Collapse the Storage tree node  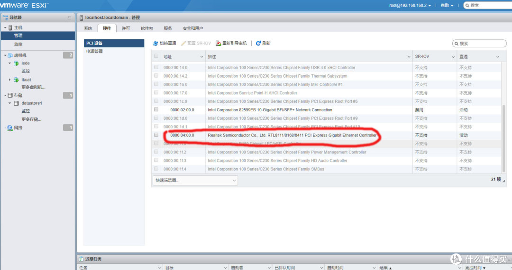point(5,95)
